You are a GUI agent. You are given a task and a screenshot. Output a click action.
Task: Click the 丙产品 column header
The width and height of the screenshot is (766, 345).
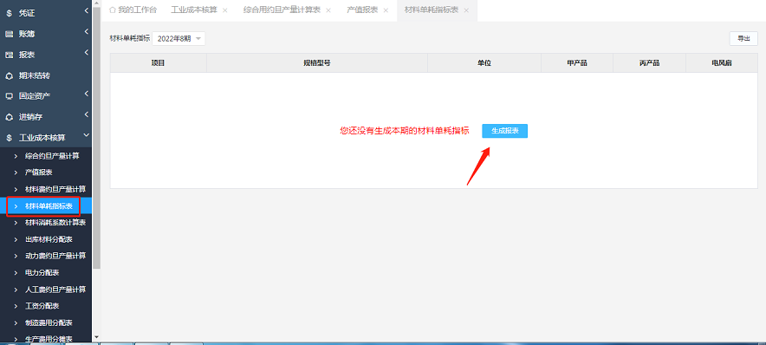click(649, 63)
